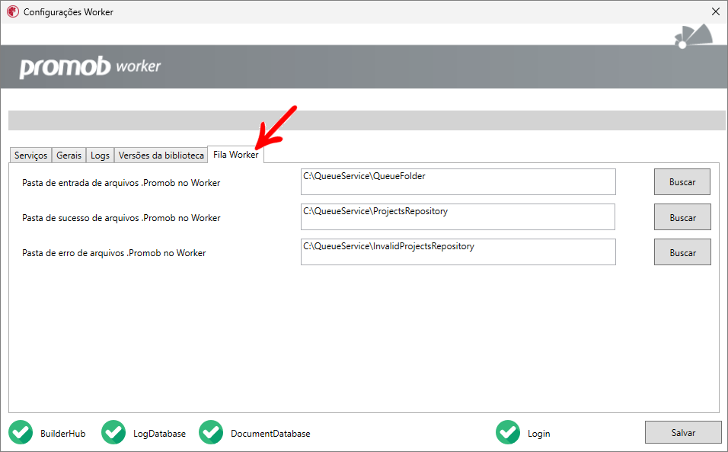The height and width of the screenshot is (452, 728).
Task: Click the BuilderHub status label
Action: click(62, 434)
